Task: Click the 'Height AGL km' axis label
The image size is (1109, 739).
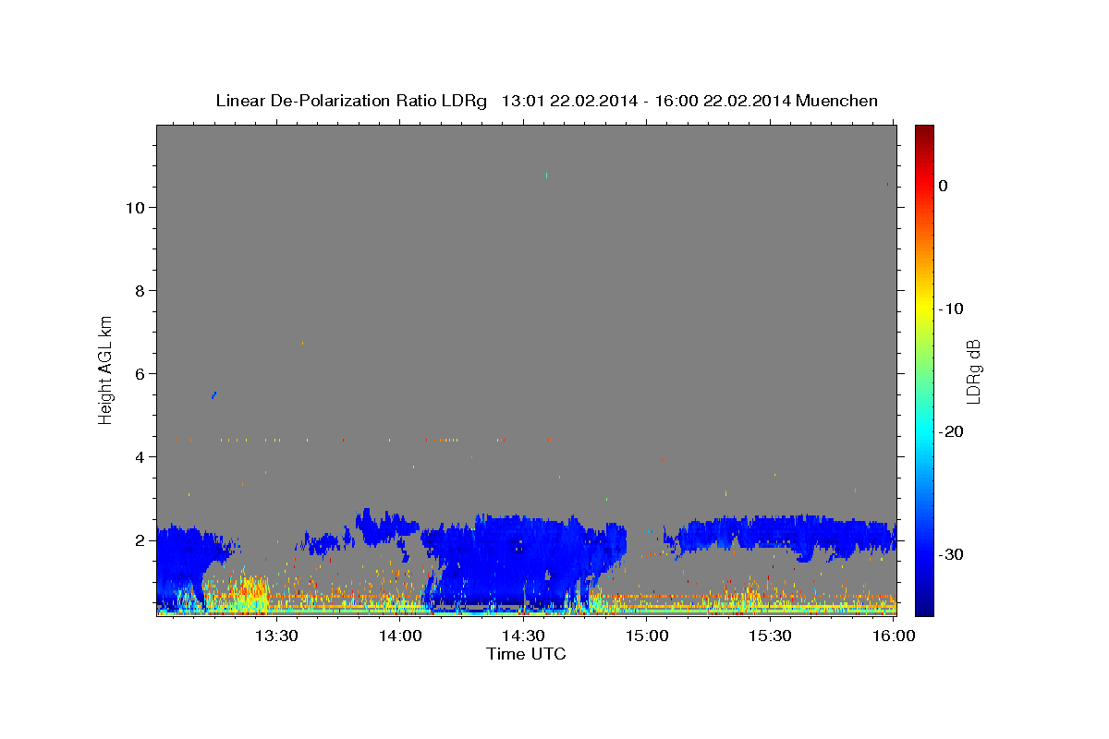Action: 106,369
